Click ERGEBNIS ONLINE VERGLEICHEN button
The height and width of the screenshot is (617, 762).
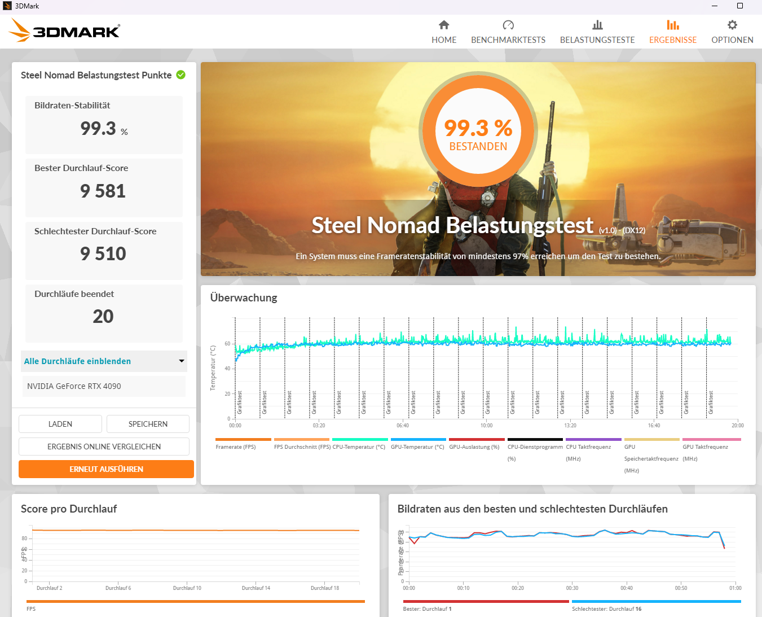(x=104, y=447)
